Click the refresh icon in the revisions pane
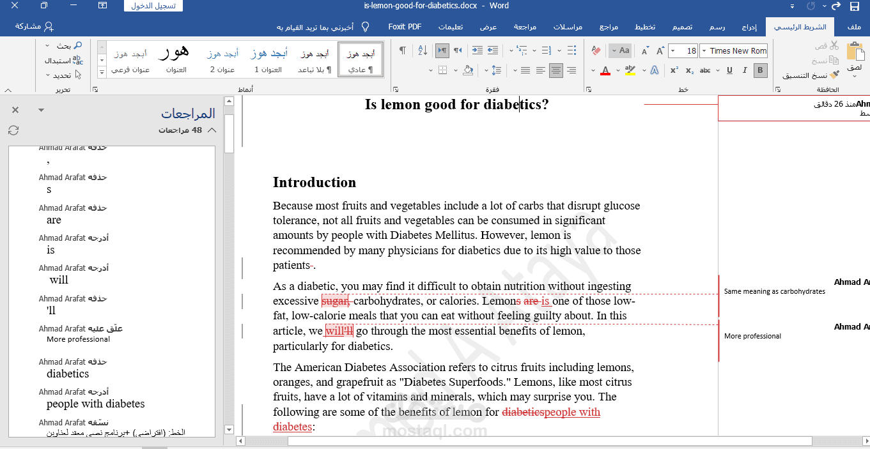Image resolution: width=870 pixels, height=449 pixels. click(13, 130)
